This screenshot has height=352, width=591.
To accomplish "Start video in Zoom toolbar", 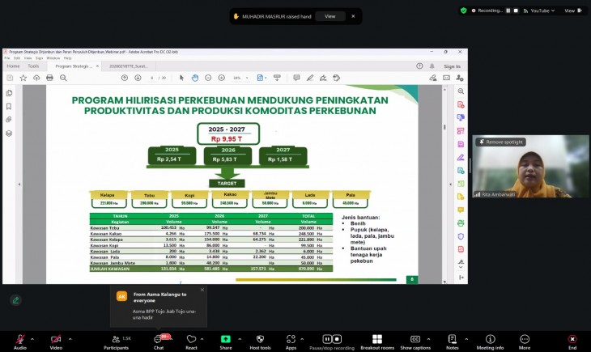I will 56,341.
